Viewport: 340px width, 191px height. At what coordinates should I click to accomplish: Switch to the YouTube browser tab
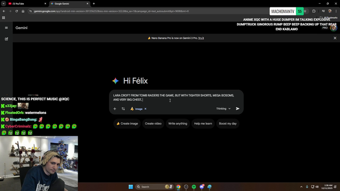coord(26,4)
